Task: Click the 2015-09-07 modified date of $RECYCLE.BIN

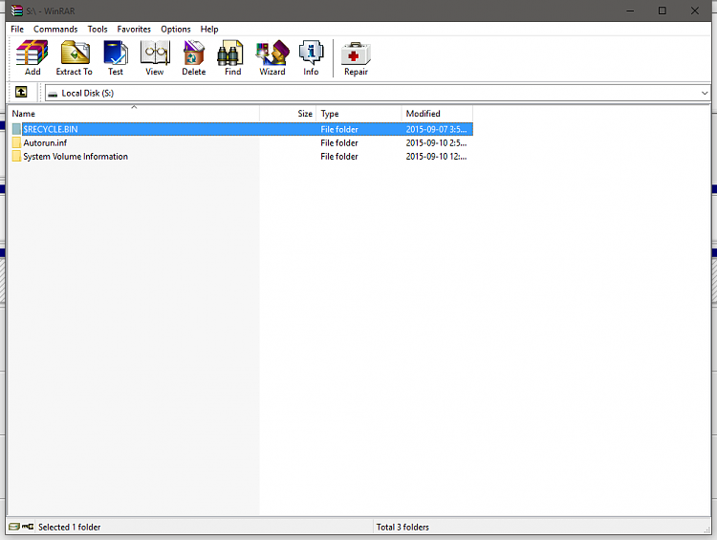Action: tap(436, 129)
